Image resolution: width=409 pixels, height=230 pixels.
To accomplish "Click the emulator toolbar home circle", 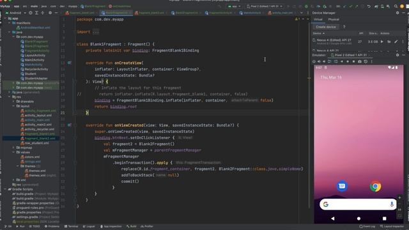I will [348, 61].
